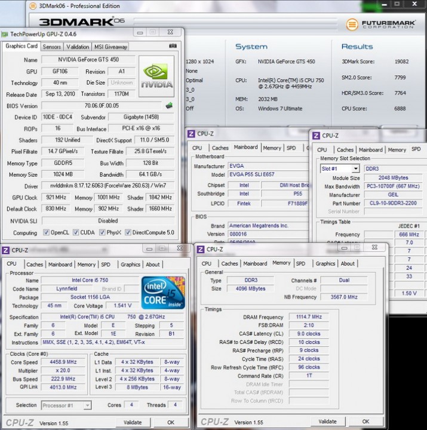Click the Core Voltage value 1.541 V
Viewport: 427px width, 430px height.
[122, 306]
